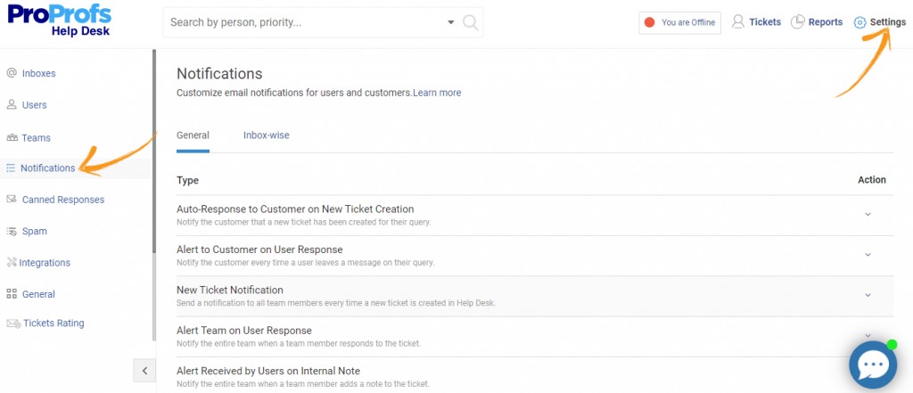Click the Teams group icon
This screenshot has height=393, width=913.
(x=12, y=138)
